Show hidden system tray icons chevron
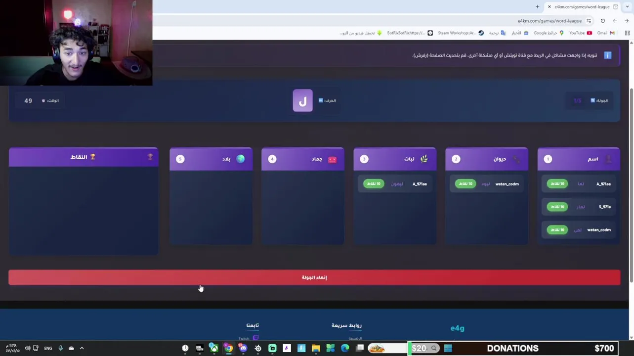 pos(82,348)
